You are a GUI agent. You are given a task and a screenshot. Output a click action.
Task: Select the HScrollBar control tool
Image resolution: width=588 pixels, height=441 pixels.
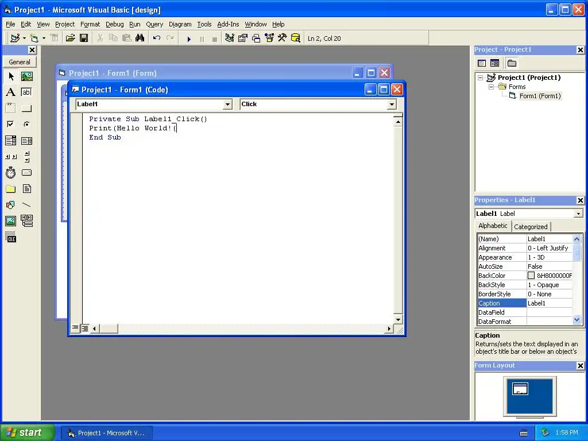click(x=11, y=157)
